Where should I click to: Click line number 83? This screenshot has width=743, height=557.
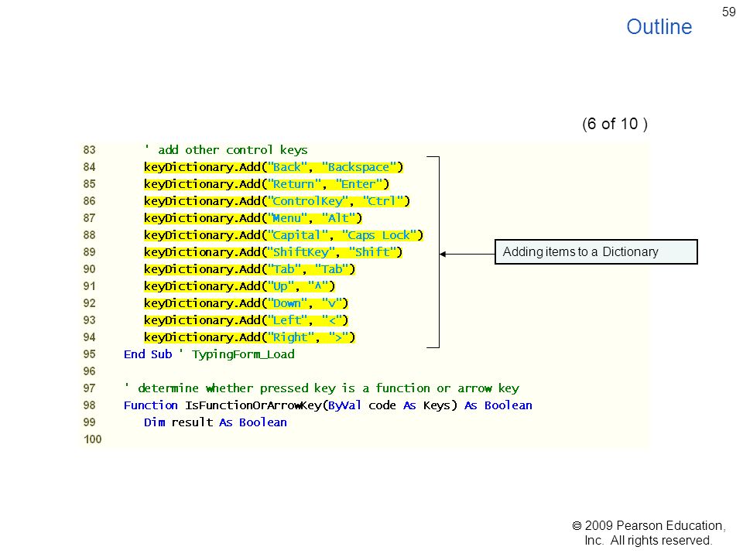tap(90, 150)
